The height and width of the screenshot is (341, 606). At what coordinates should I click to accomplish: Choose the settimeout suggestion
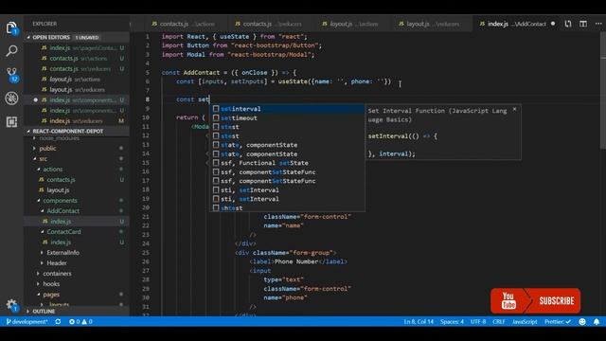tap(287, 117)
